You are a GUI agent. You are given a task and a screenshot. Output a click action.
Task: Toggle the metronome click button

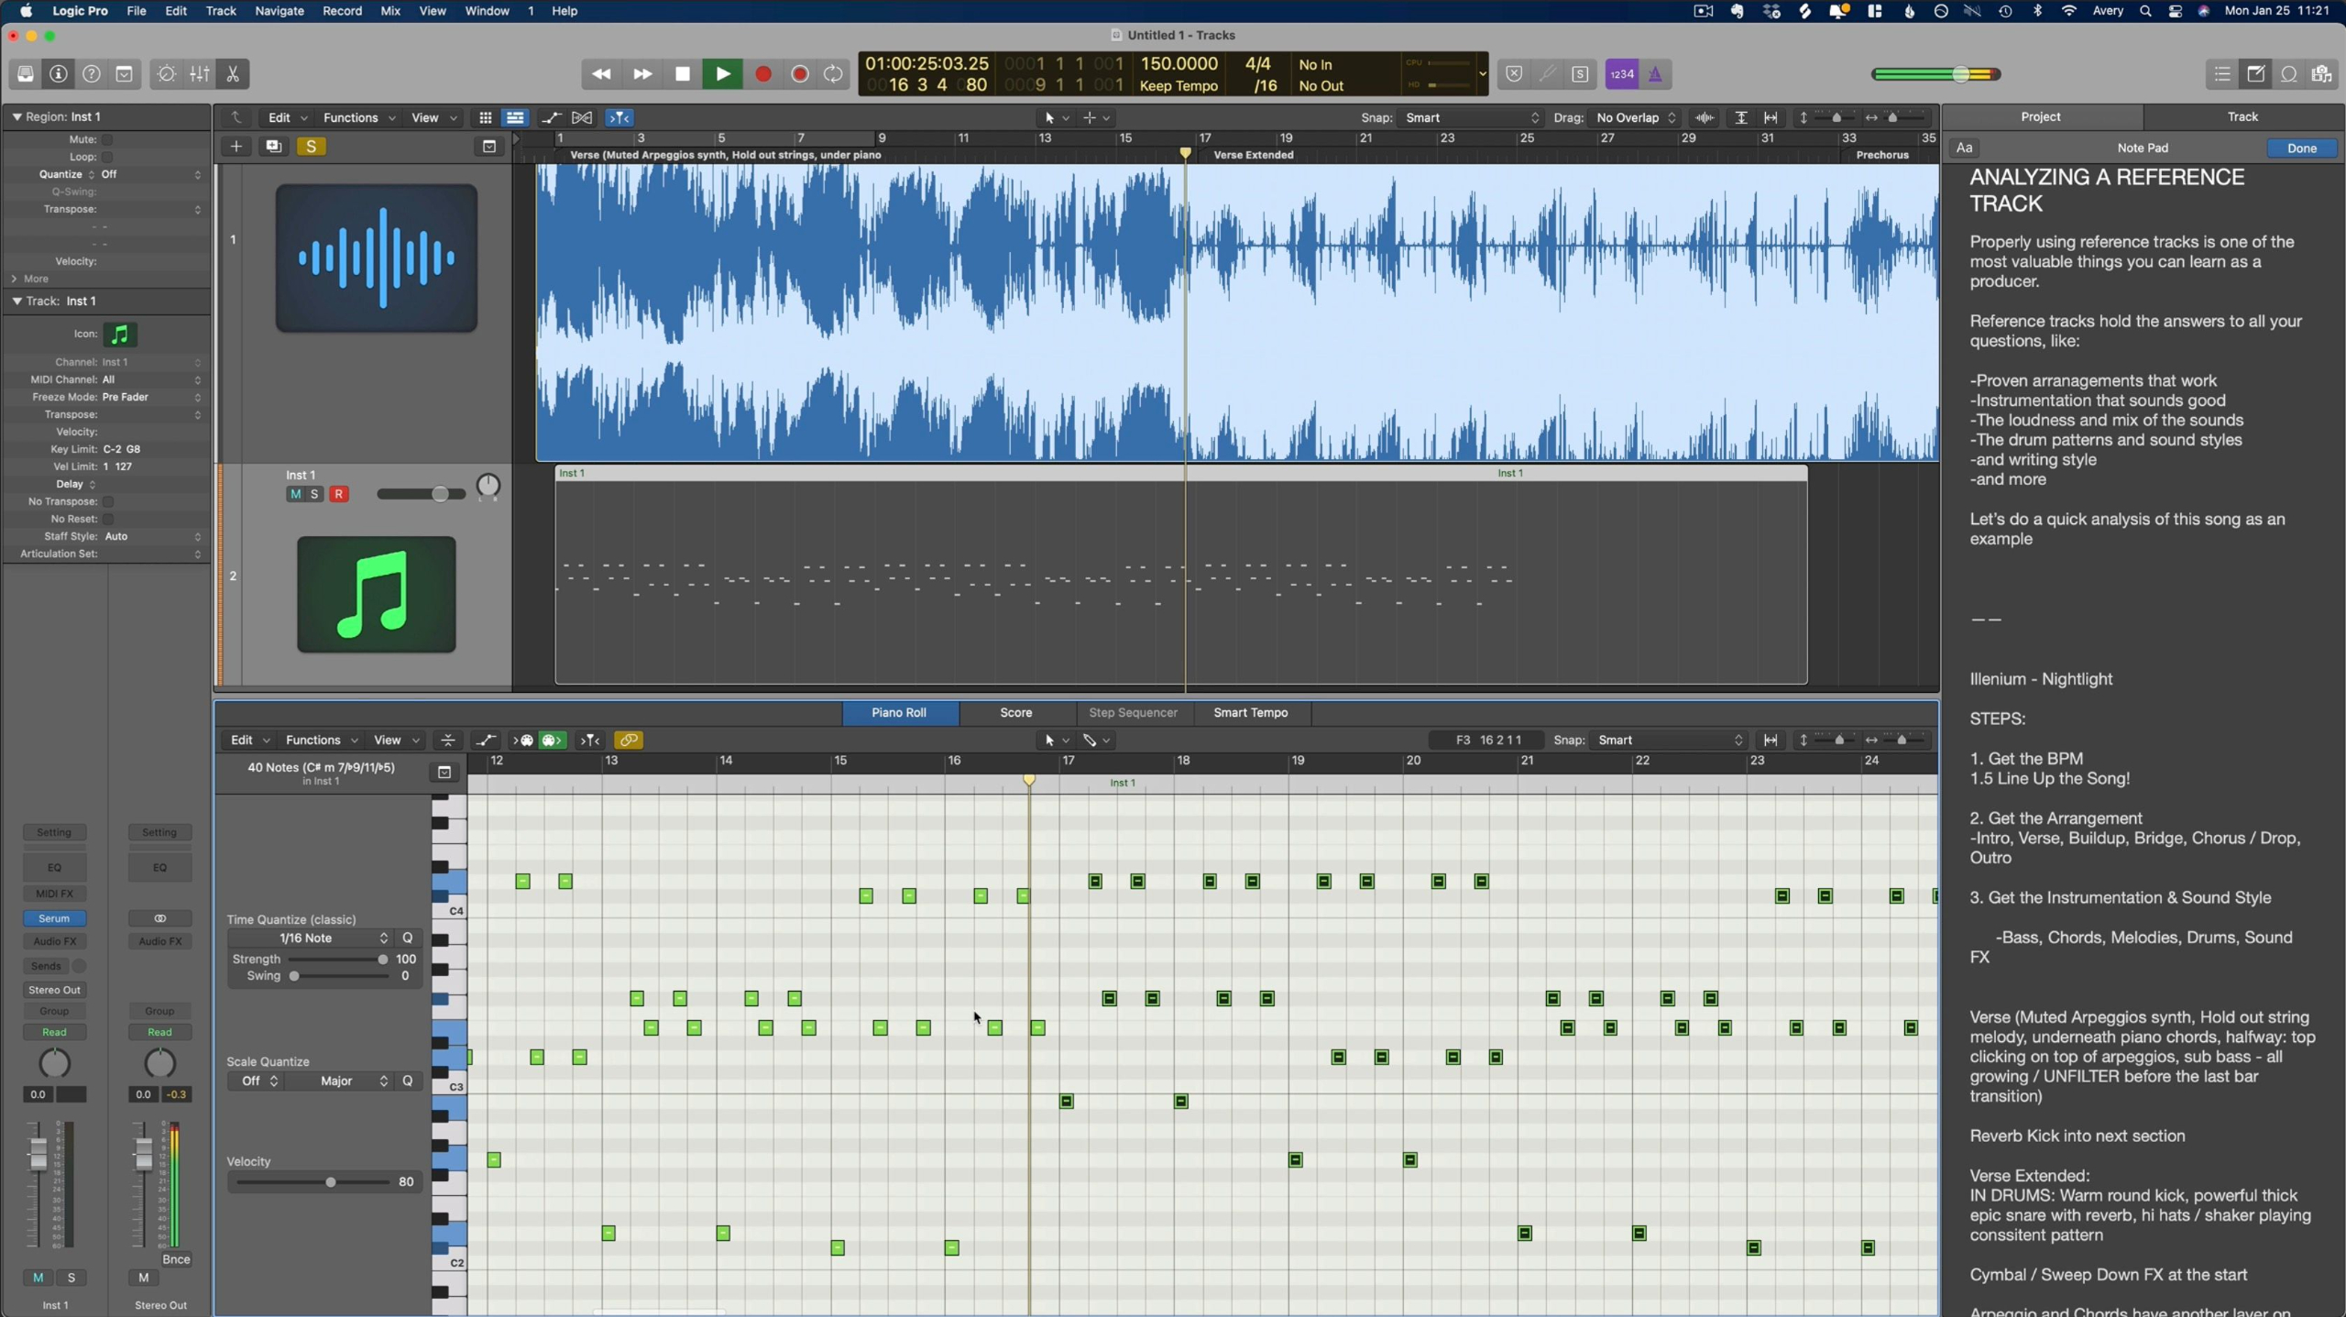1655,74
